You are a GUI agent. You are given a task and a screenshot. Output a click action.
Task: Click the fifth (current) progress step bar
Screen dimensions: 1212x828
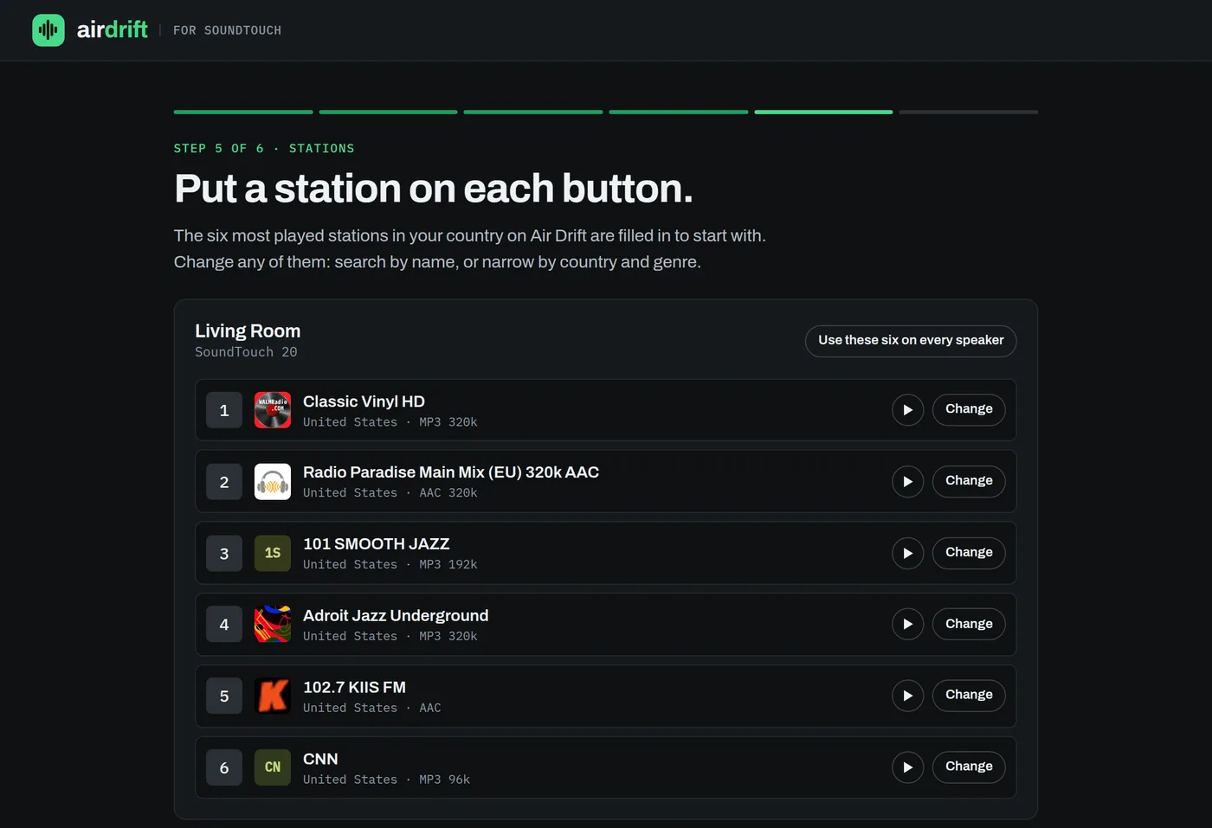823,112
